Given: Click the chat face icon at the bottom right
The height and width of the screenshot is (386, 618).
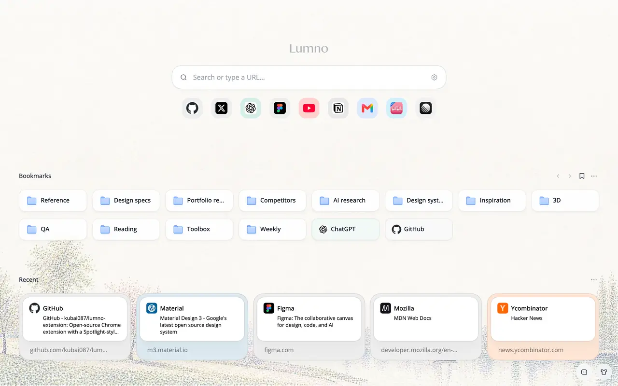Looking at the screenshot, I should [x=584, y=372].
